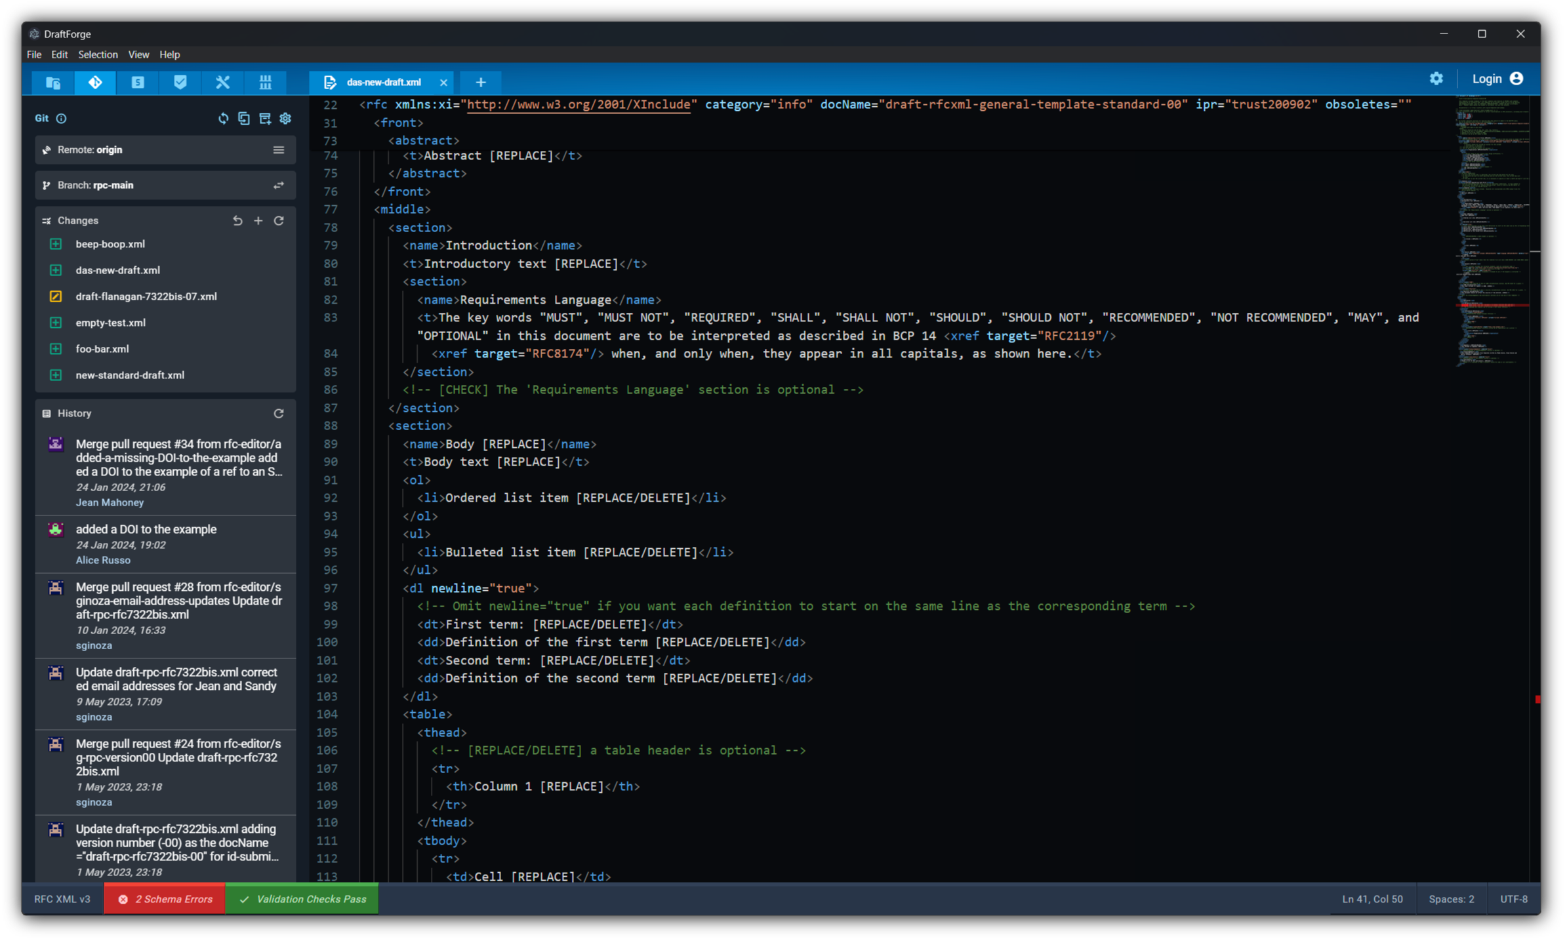The height and width of the screenshot is (941, 1567).
Task: Click the code minimap overview
Action: point(1492,231)
